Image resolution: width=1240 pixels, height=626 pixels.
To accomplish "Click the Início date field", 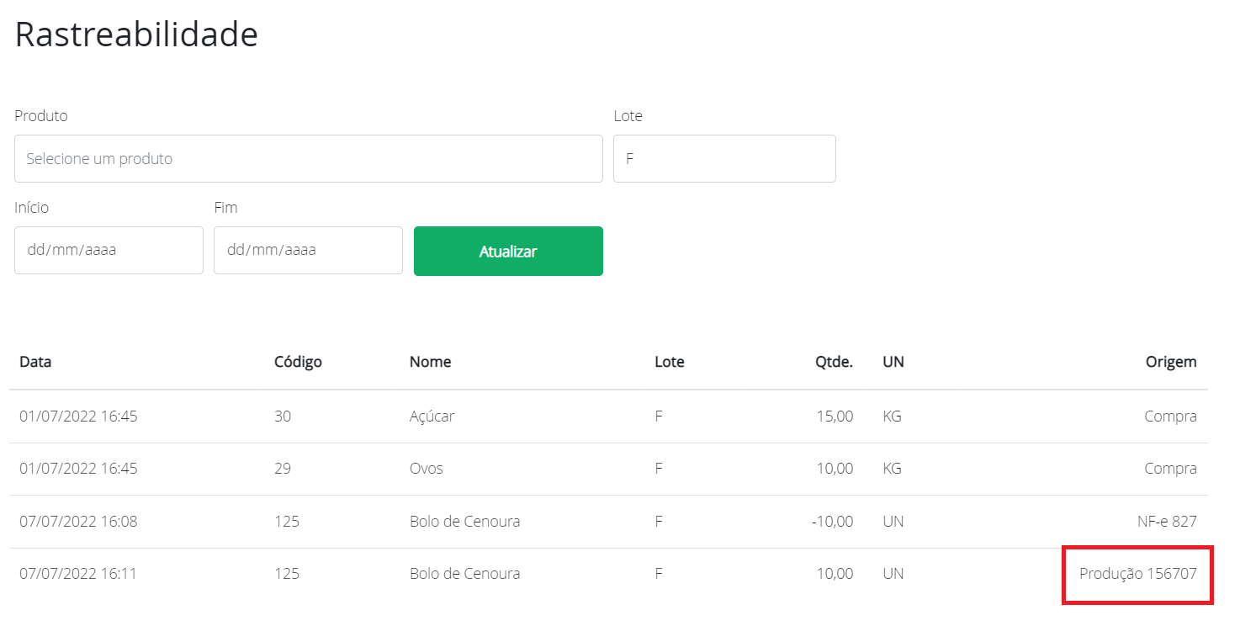I will click(x=109, y=250).
